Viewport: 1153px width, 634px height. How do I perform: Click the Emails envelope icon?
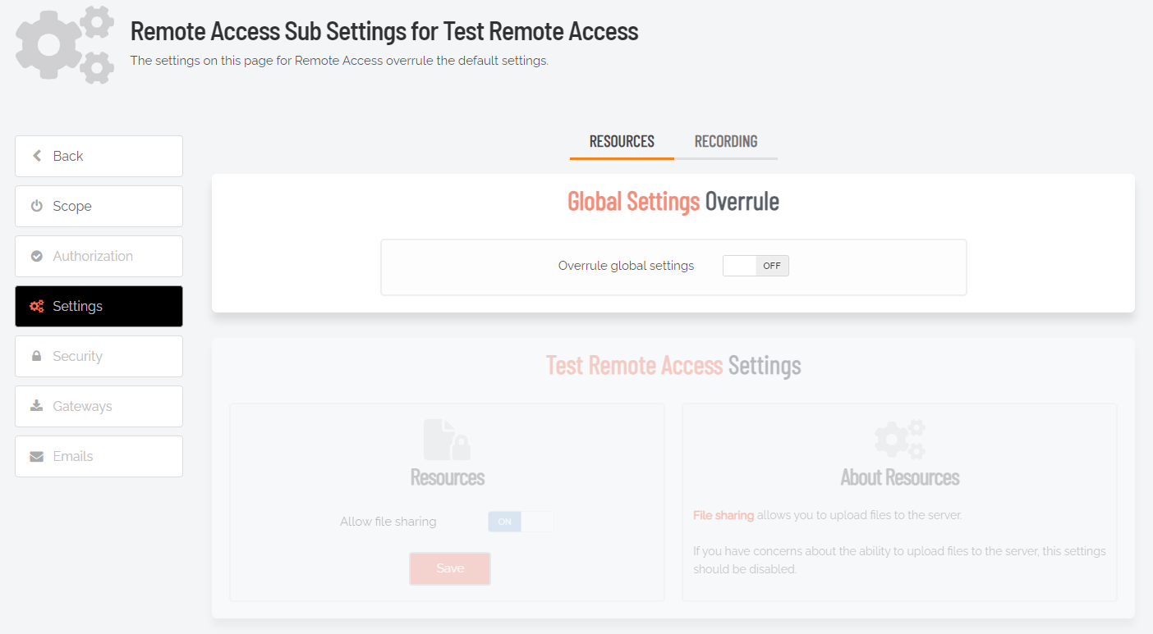click(37, 456)
